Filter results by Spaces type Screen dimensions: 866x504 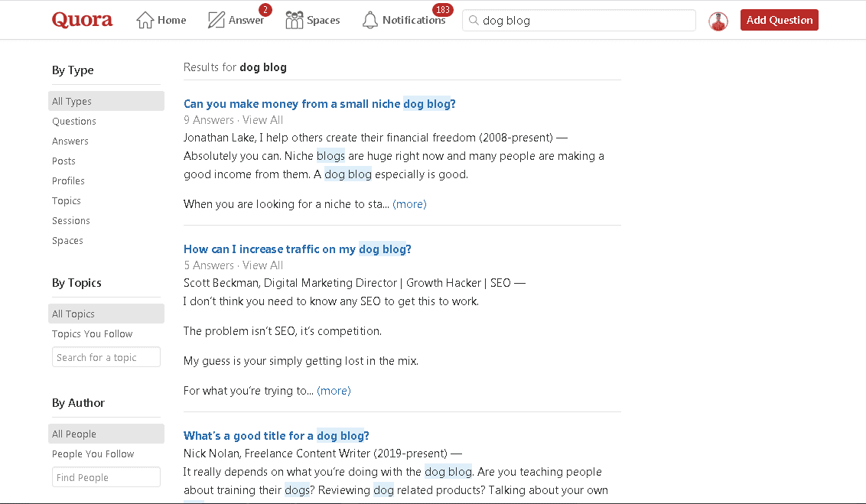(67, 240)
